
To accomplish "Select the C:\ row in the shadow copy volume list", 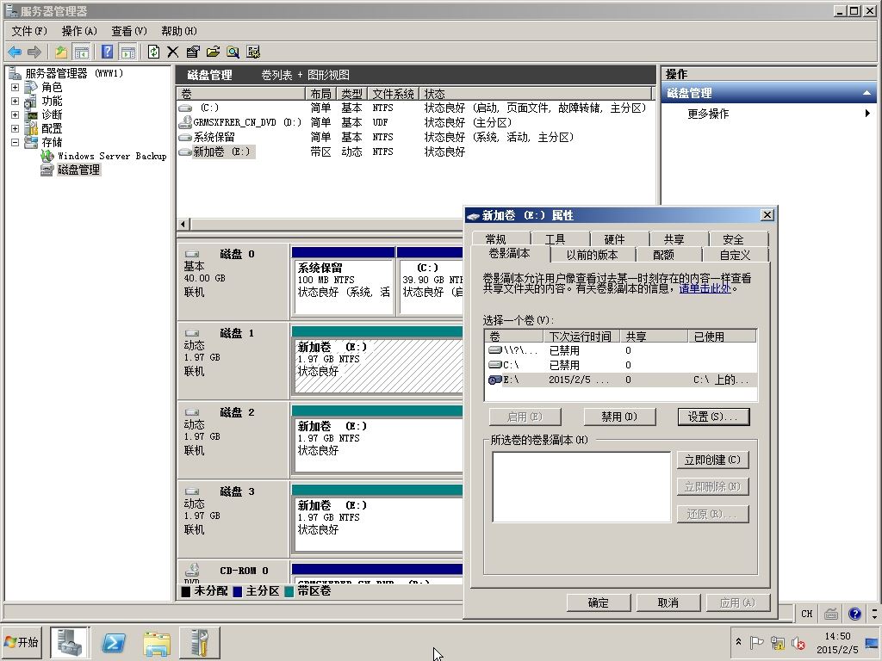I will 620,365.
